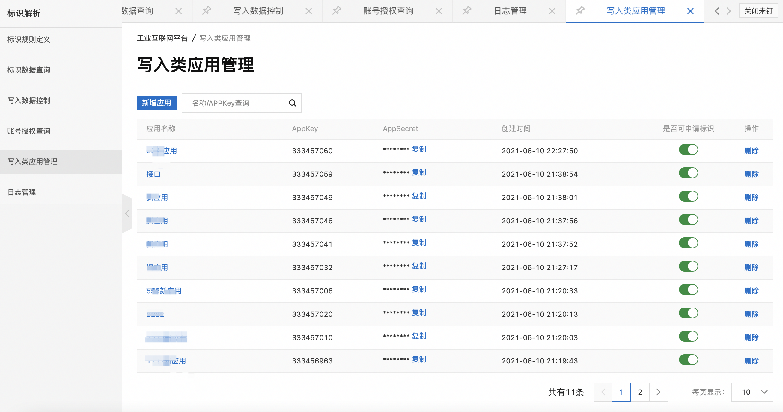The height and width of the screenshot is (412, 783).
Task: Click the 关闭未钉 button
Action: [758, 11]
